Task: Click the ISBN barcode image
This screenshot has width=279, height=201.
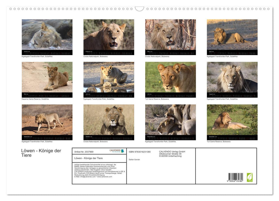Action: pyautogui.click(x=235, y=177)
